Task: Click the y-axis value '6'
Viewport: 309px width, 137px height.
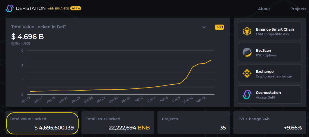Action: (x=22, y=51)
